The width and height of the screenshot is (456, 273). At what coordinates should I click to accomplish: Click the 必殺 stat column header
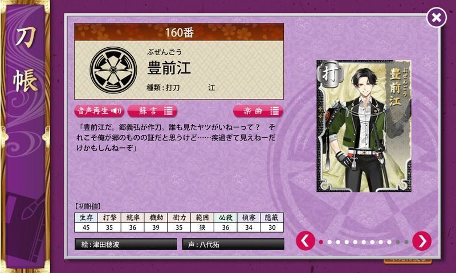point(226,218)
